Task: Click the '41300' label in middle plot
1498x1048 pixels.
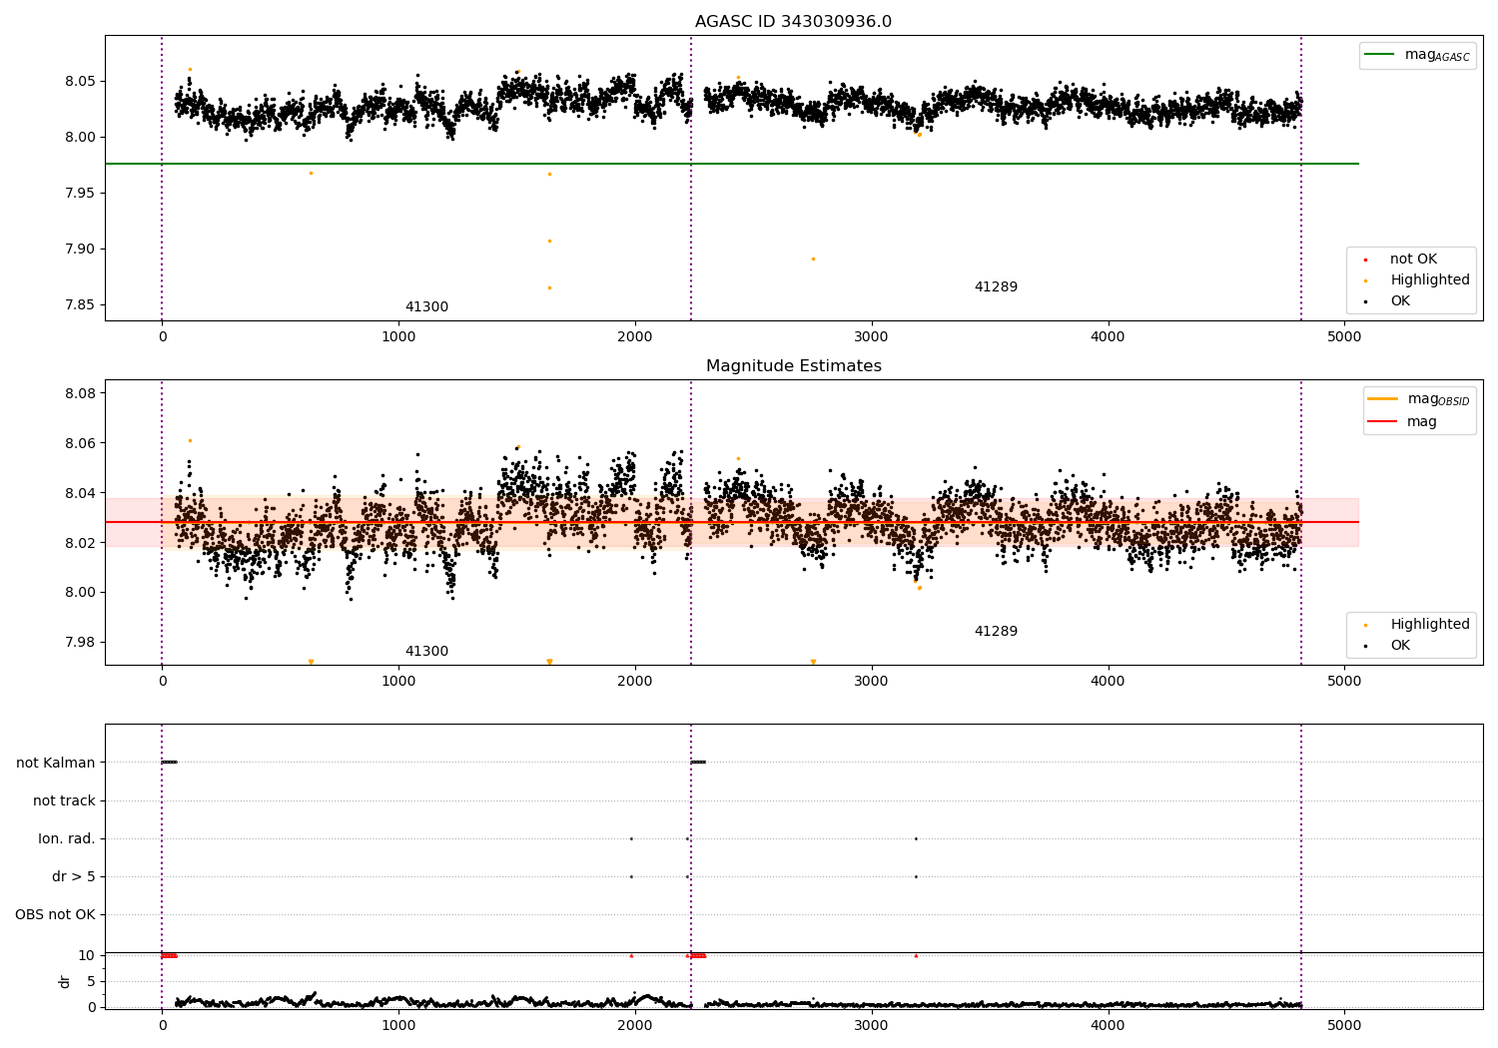Action: 426,652
